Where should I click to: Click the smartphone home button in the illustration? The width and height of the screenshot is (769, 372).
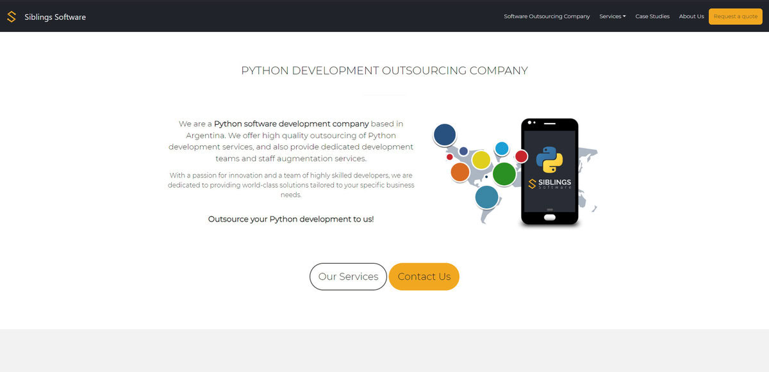click(x=549, y=217)
